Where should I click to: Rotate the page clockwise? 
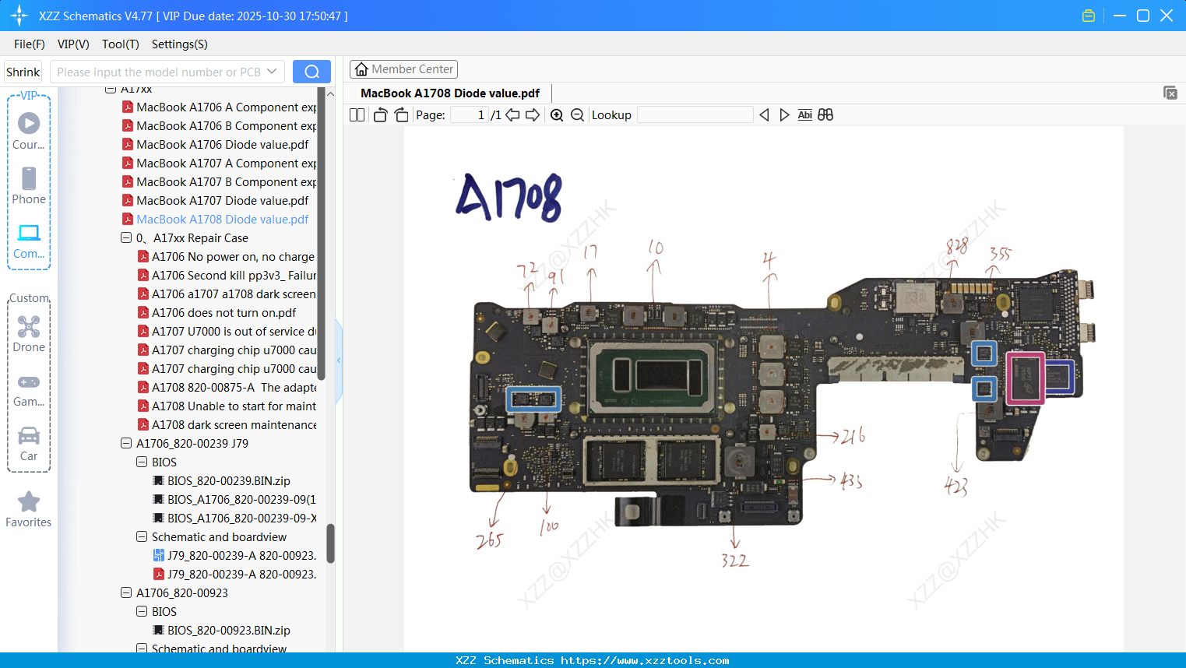pos(401,115)
